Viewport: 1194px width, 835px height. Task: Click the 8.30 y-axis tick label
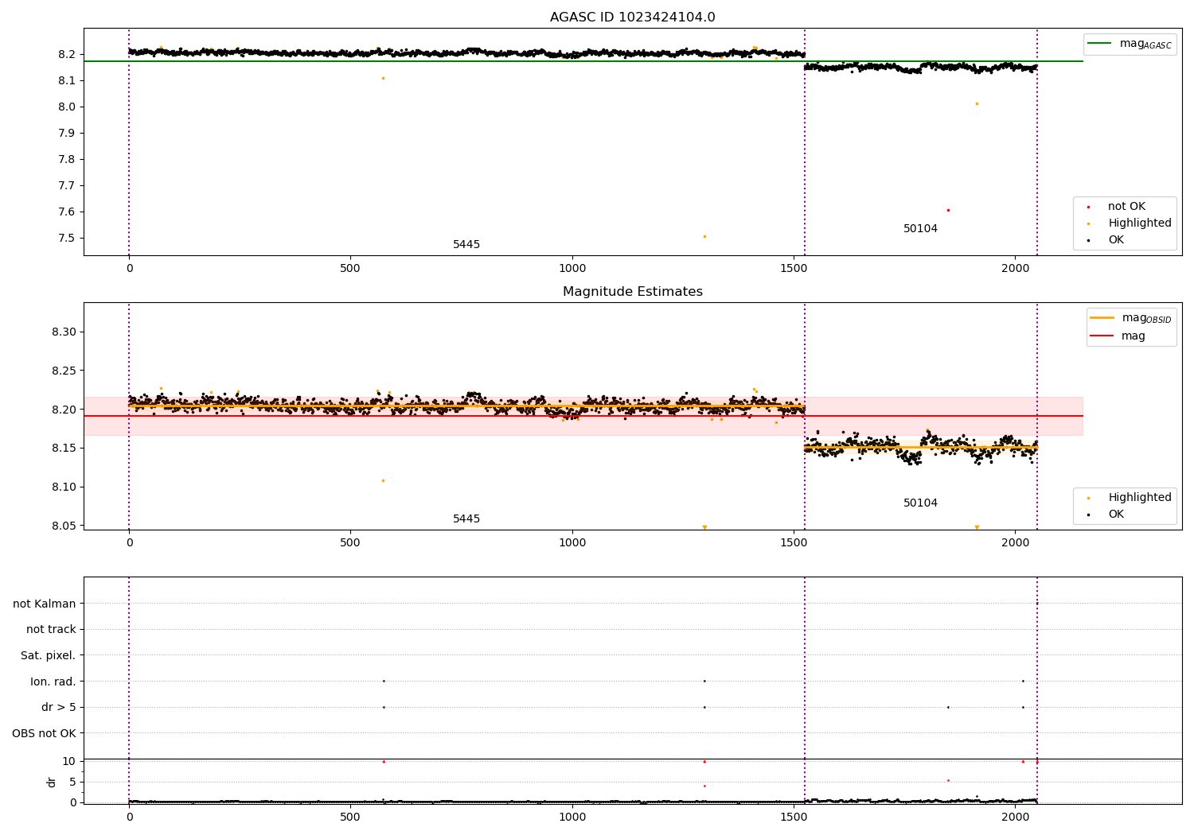pos(64,332)
